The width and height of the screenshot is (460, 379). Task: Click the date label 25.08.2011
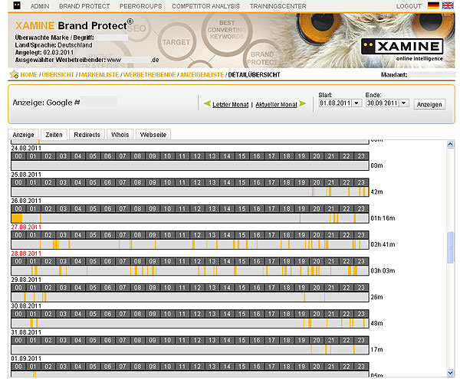[26, 175]
